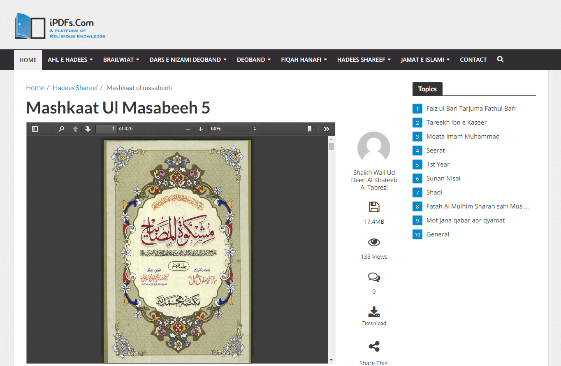Open PDF viewer extra tools chevrons
The width and height of the screenshot is (561, 366).
pyautogui.click(x=327, y=129)
